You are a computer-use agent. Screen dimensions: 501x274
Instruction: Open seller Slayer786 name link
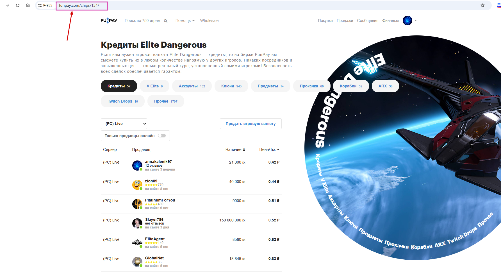tap(154, 219)
